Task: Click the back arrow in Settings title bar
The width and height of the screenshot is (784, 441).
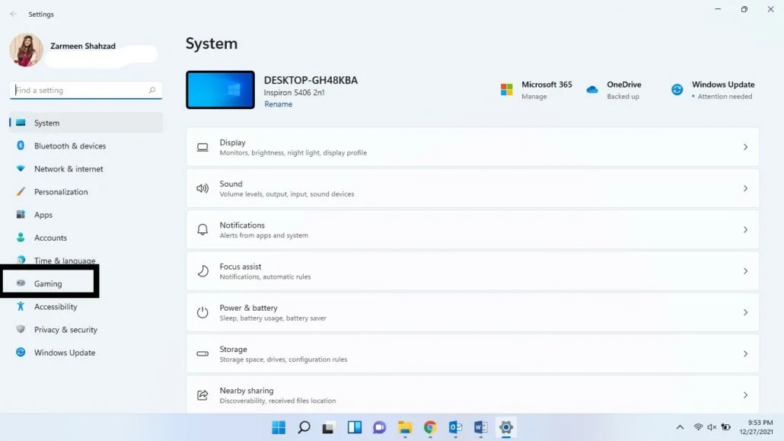Action: pyautogui.click(x=14, y=14)
